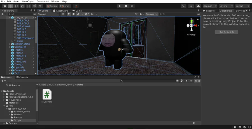
Task: Open custom editor tools
Action: pos(40,6)
